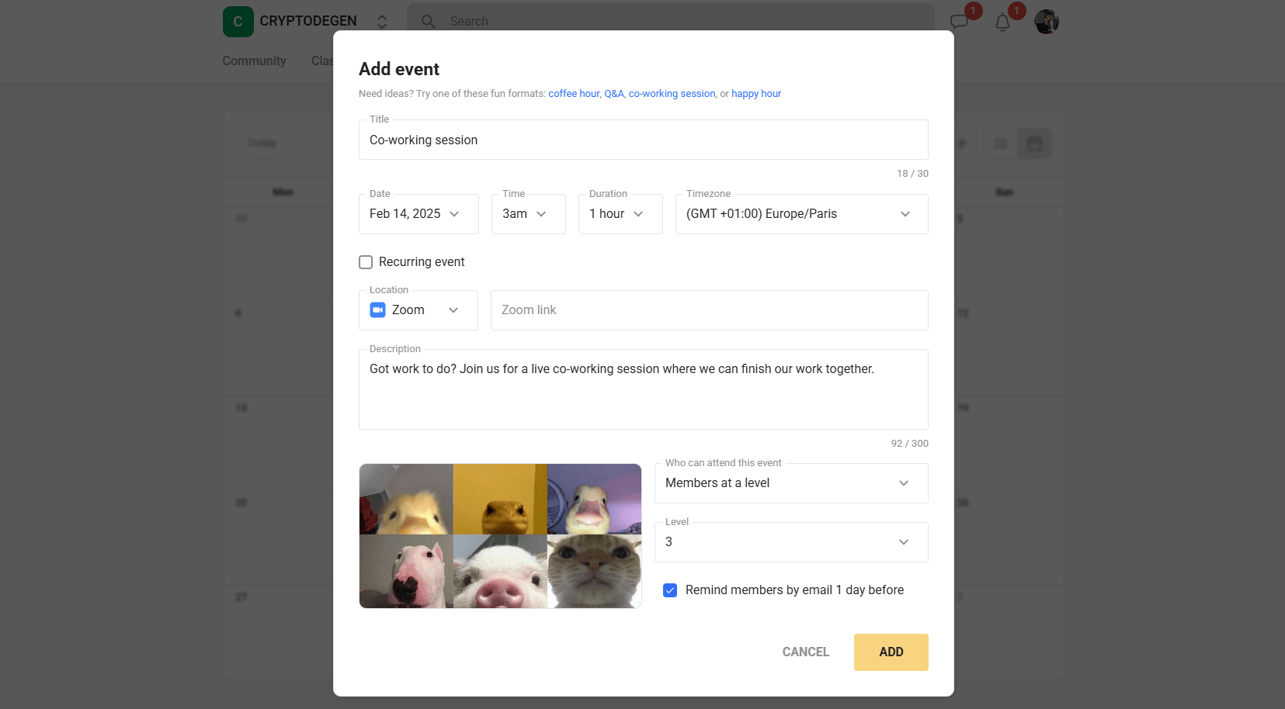Click the CRYPTODEGEN community logo
This screenshot has height=709, width=1285.
pos(238,22)
